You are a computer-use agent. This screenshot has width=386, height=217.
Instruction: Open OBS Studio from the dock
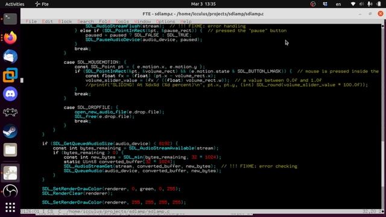pyautogui.click(x=10, y=192)
